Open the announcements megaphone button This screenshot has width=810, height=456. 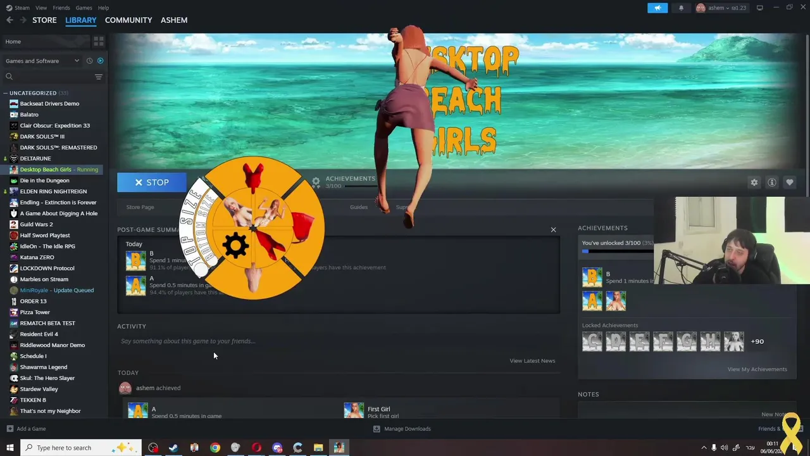coord(657,8)
